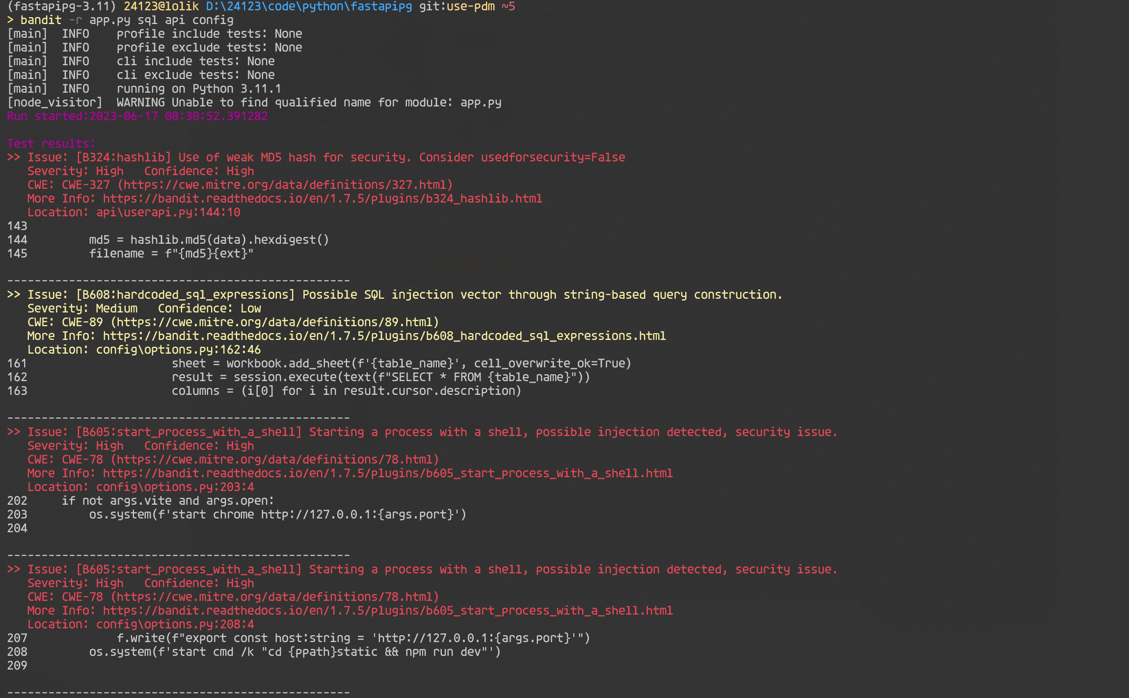Click the (fastapipg-3.11) virtualenv label

point(61,6)
